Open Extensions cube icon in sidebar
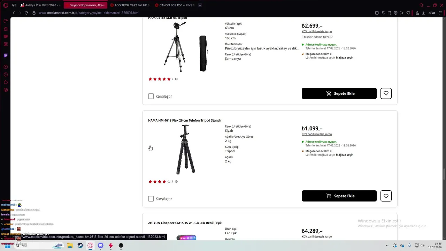 [6, 82]
